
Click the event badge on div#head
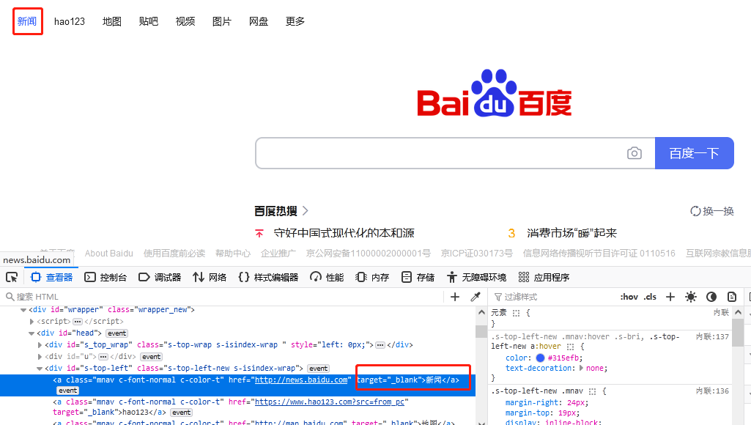[116, 333]
